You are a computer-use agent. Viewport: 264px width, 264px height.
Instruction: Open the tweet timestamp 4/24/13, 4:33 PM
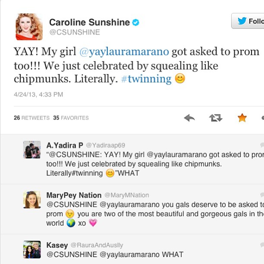[x=38, y=94]
